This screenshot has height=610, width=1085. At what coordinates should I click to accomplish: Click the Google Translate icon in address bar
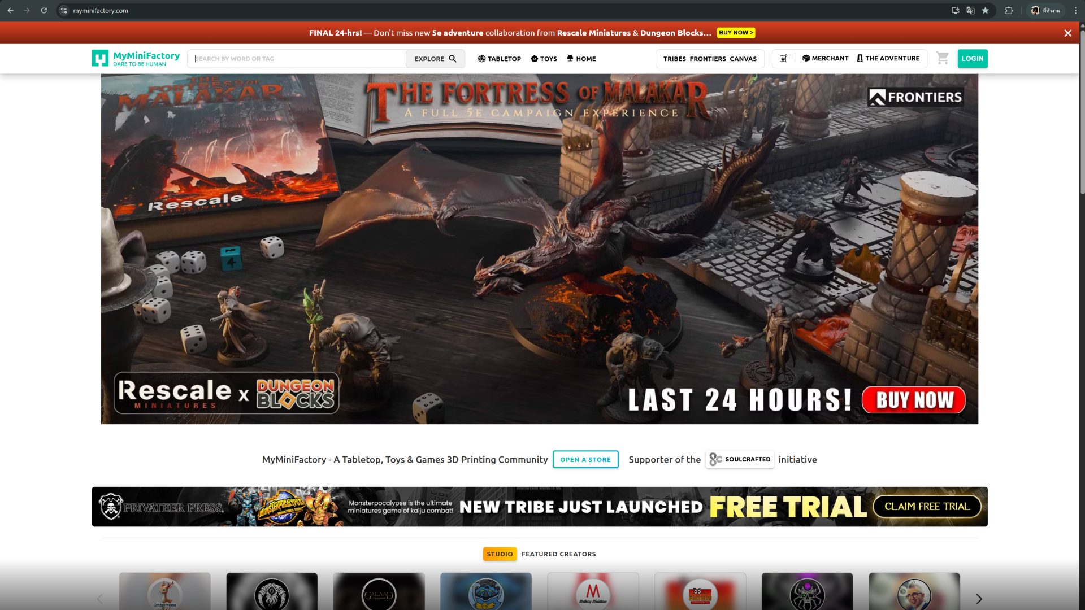(x=970, y=11)
